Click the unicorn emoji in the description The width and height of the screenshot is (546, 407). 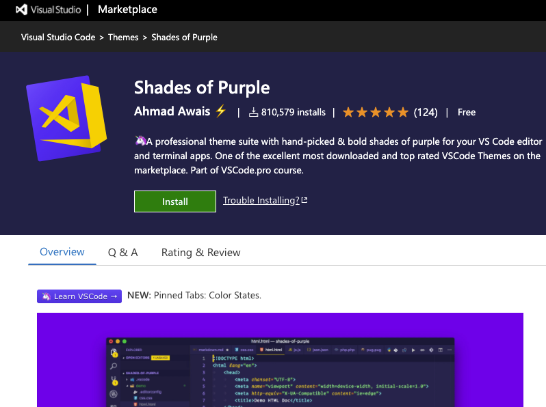coord(140,141)
